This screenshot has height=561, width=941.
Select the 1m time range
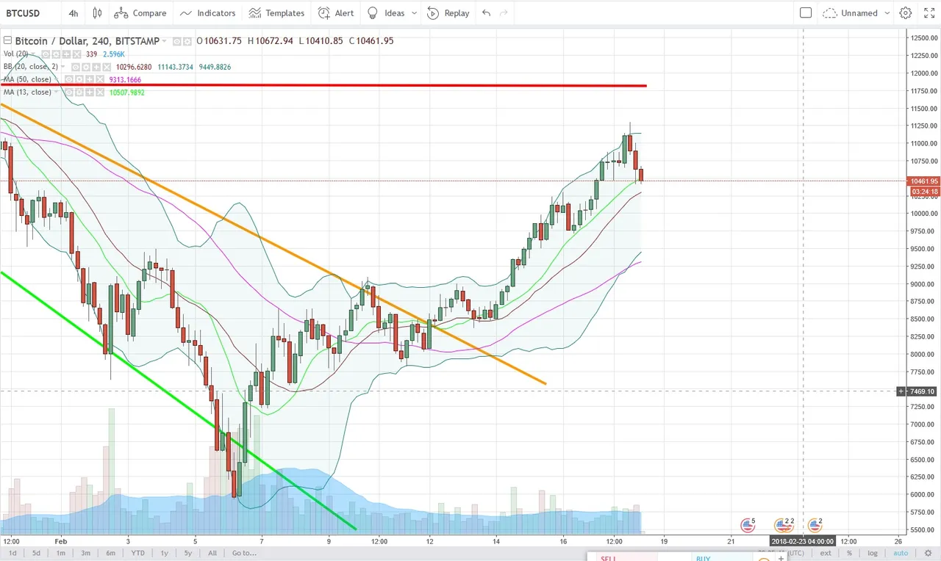click(60, 553)
